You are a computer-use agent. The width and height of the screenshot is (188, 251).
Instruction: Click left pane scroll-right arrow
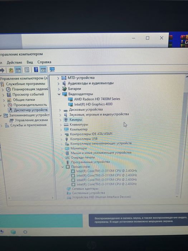click(x=52, y=198)
